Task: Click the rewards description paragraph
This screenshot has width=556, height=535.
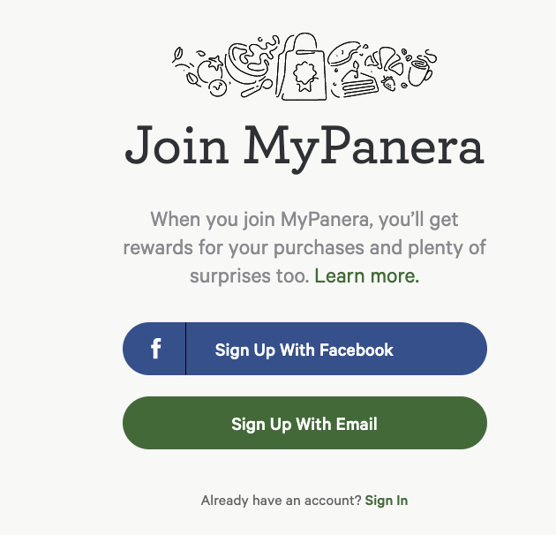Action: pyautogui.click(x=304, y=247)
